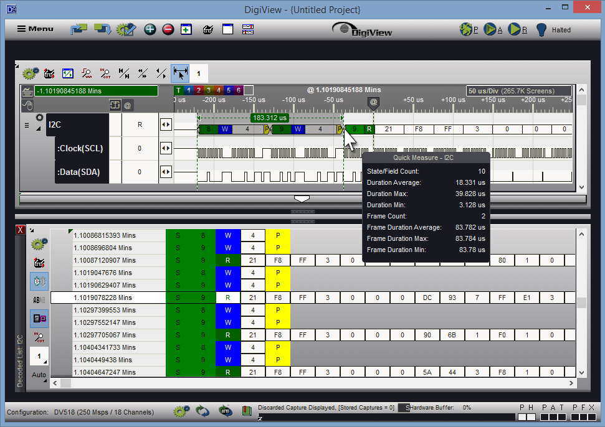
Task: Toggle the ABAB text display mode icon
Action: (x=39, y=299)
